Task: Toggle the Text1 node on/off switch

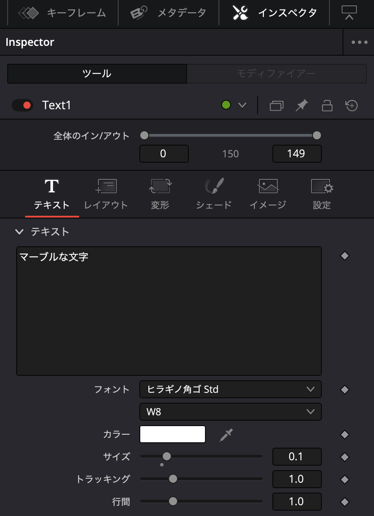Action: (22, 105)
